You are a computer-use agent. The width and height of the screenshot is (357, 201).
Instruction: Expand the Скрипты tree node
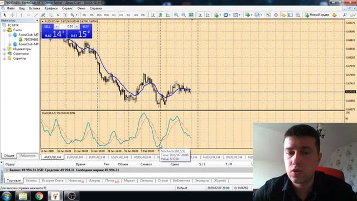pyautogui.click(x=4, y=59)
